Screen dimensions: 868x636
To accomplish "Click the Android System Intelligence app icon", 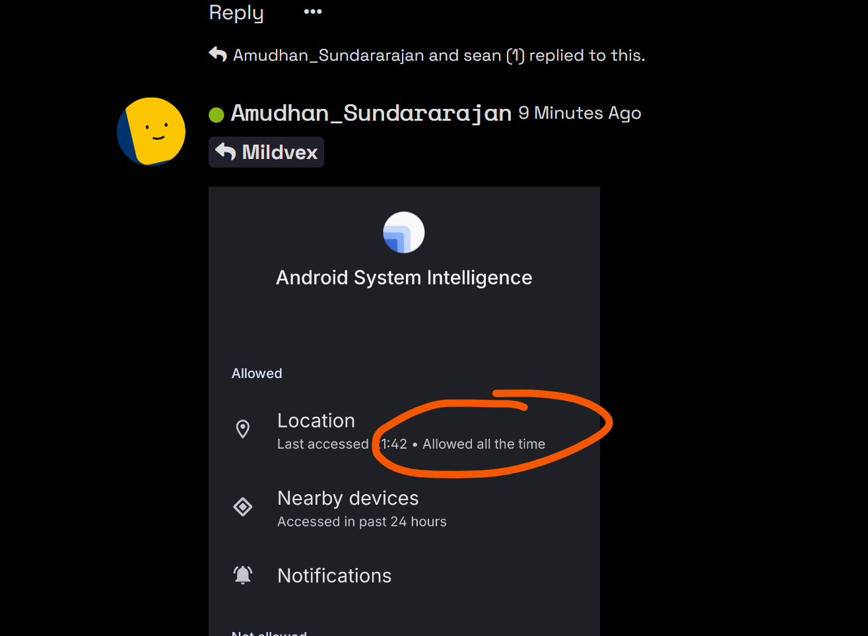I will tap(404, 232).
